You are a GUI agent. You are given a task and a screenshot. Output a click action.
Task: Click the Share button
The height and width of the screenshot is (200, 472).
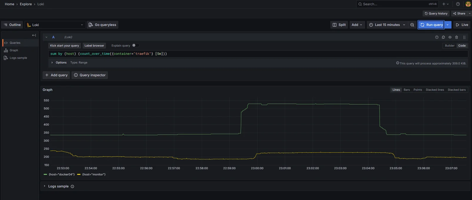(459, 14)
